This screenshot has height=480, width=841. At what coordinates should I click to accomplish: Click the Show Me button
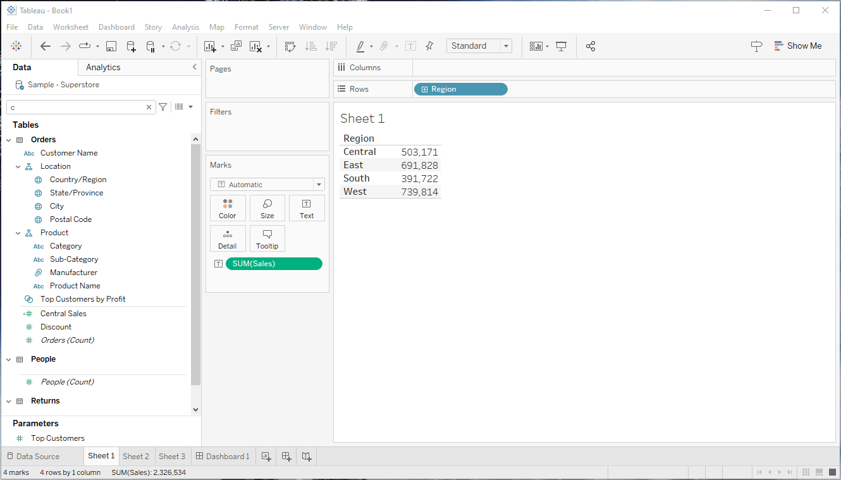point(797,46)
